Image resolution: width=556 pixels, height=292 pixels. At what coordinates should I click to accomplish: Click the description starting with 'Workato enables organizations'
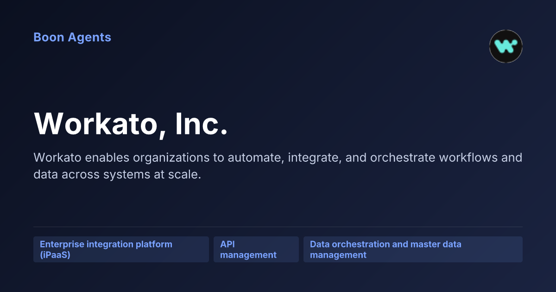pyautogui.click(x=278, y=166)
